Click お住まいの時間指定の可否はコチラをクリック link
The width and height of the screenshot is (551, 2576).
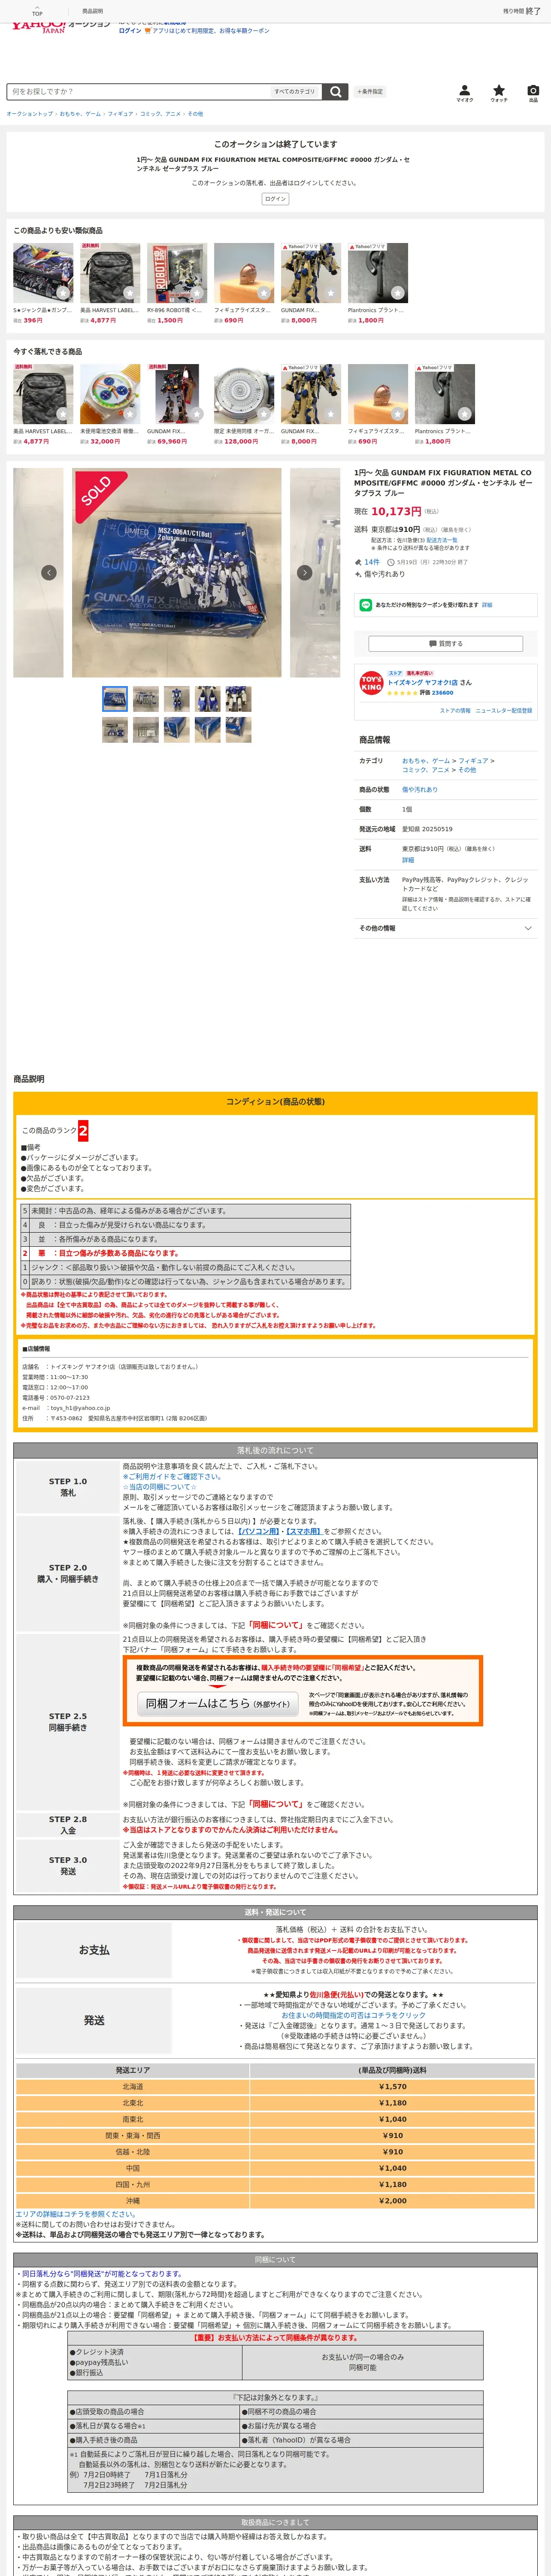click(353, 2015)
